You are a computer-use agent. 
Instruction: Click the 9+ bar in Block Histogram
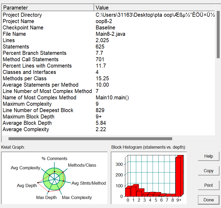[x=179, y=176]
